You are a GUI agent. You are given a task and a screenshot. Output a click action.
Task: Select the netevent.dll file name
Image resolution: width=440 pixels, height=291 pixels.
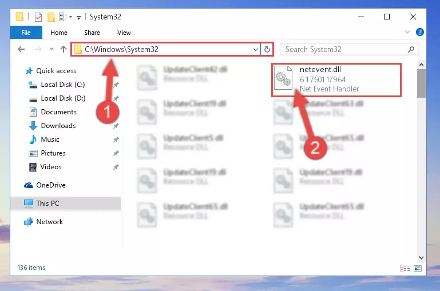(x=320, y=69)
